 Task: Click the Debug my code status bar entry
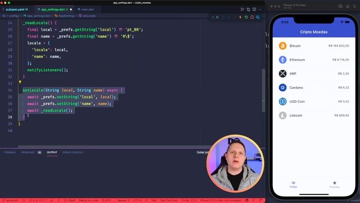click(x=88, y=201)
